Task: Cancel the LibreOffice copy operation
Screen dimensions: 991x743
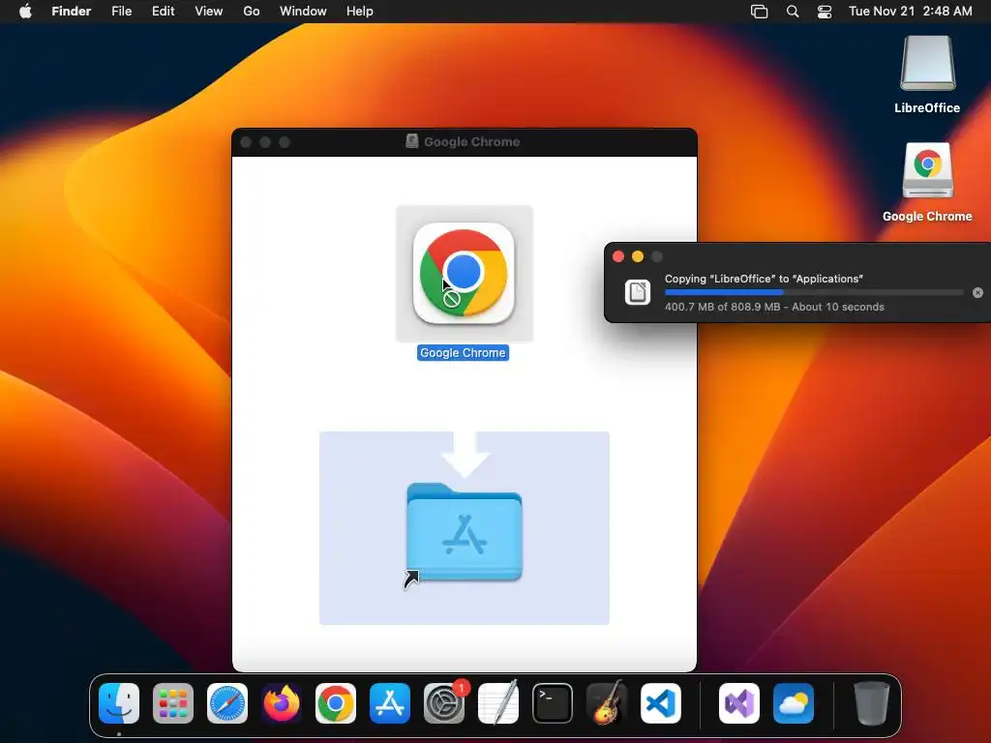Action: click(977, 292)
